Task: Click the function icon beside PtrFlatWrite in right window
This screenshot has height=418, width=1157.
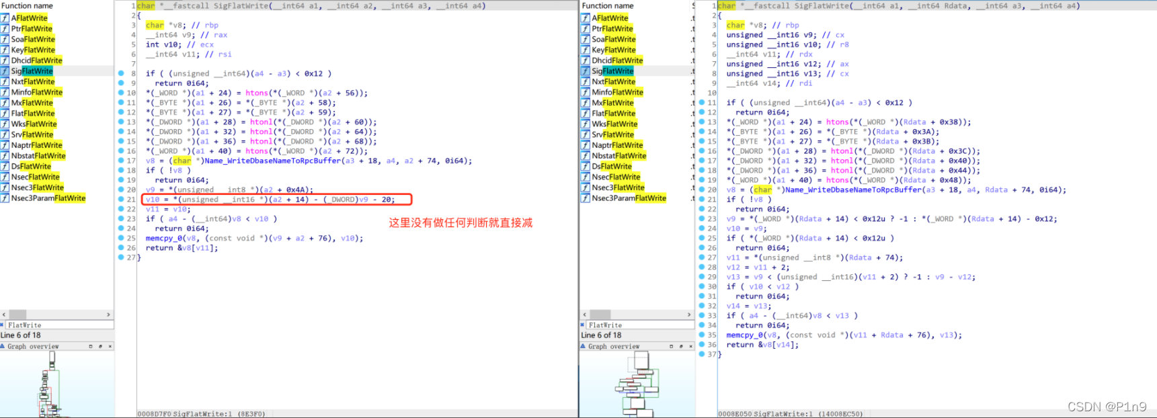Action: pyautogui.click(x=586, y=29)
